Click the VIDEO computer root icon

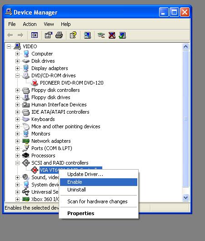[17, 46]
